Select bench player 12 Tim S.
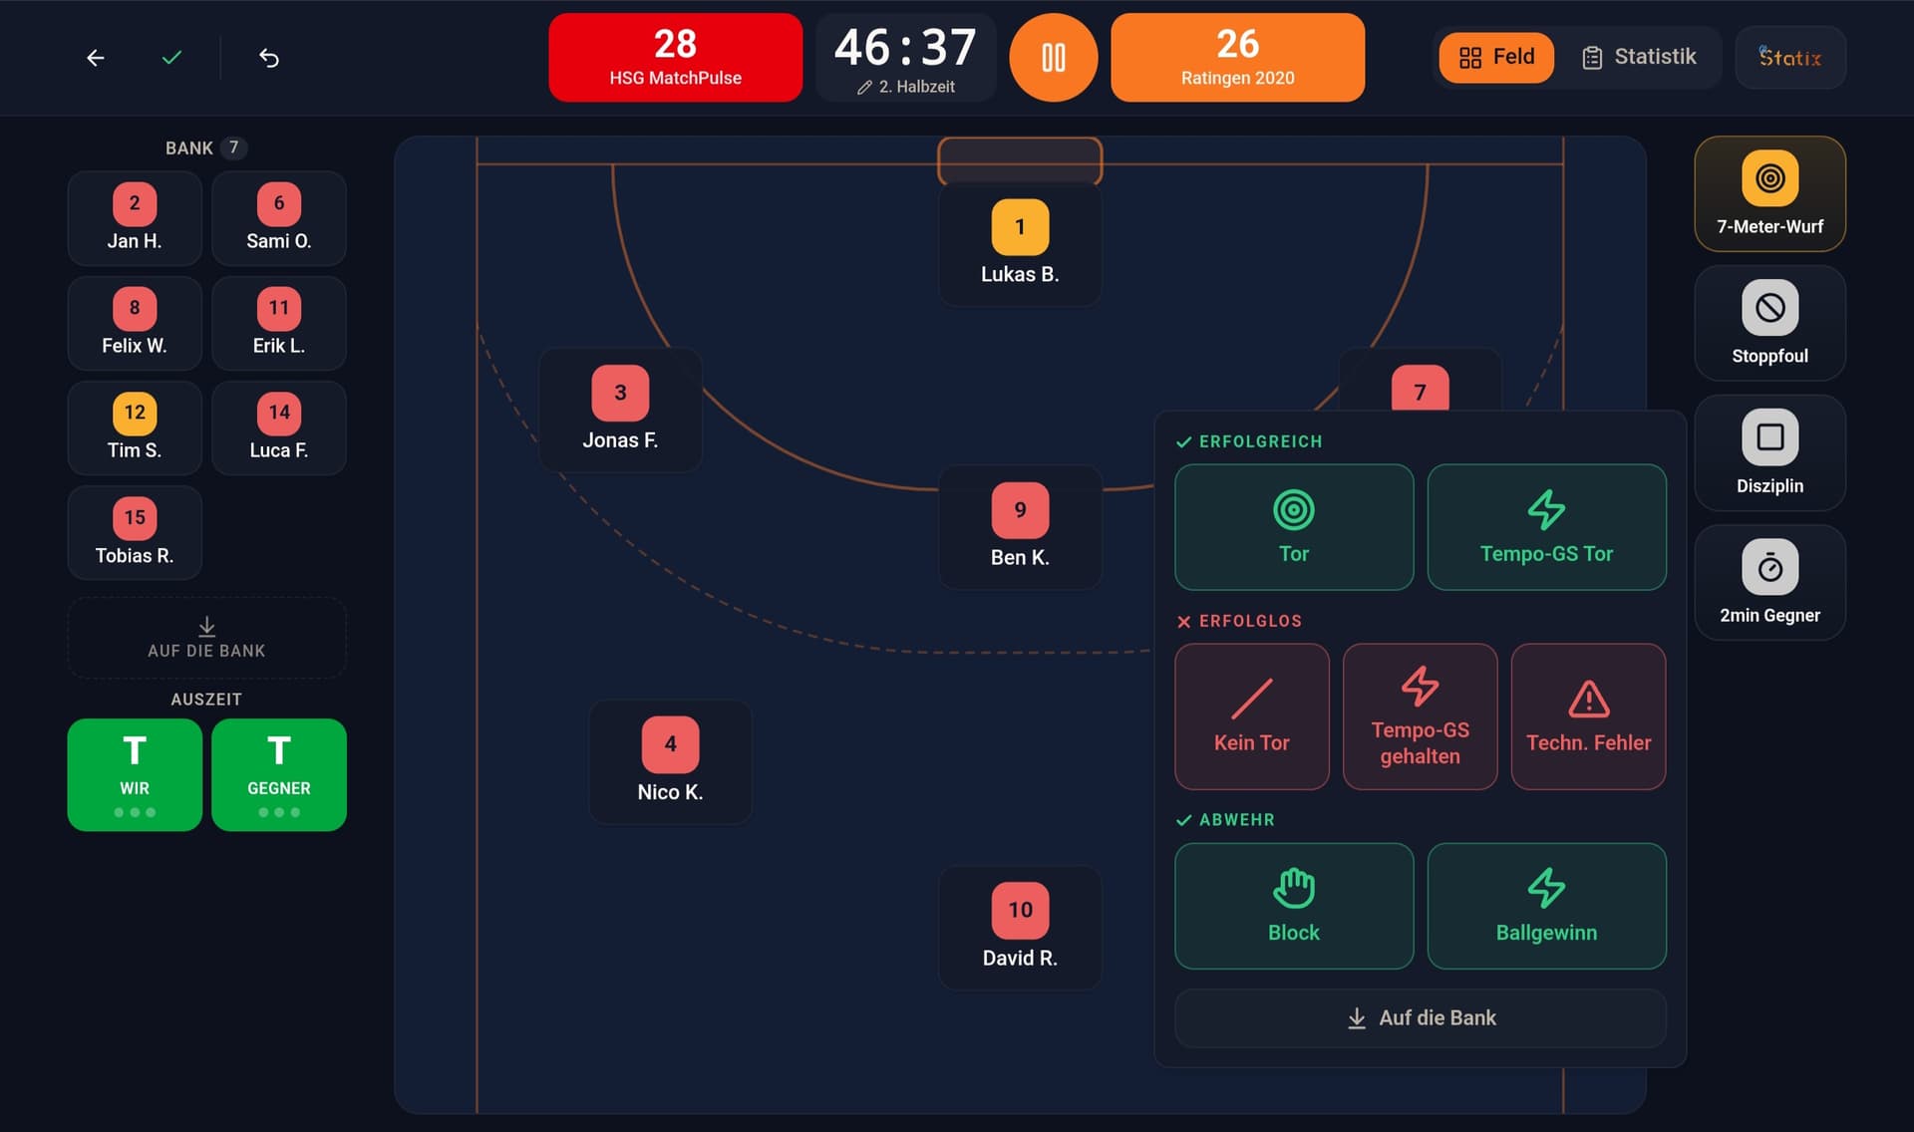 pyautogui.click(x=135, y=428)
